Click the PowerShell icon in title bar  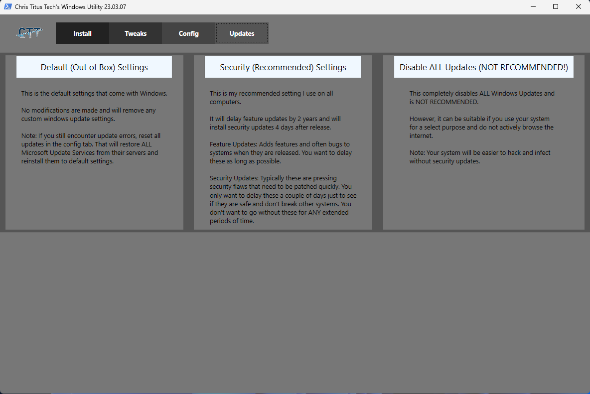pyautogui.click(x=7, y=7)
